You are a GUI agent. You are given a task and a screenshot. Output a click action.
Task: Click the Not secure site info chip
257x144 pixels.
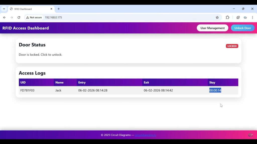[x=34, y=17]
